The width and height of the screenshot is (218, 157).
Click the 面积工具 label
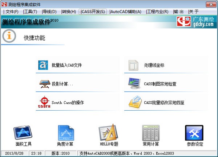(x=24, y=144)
